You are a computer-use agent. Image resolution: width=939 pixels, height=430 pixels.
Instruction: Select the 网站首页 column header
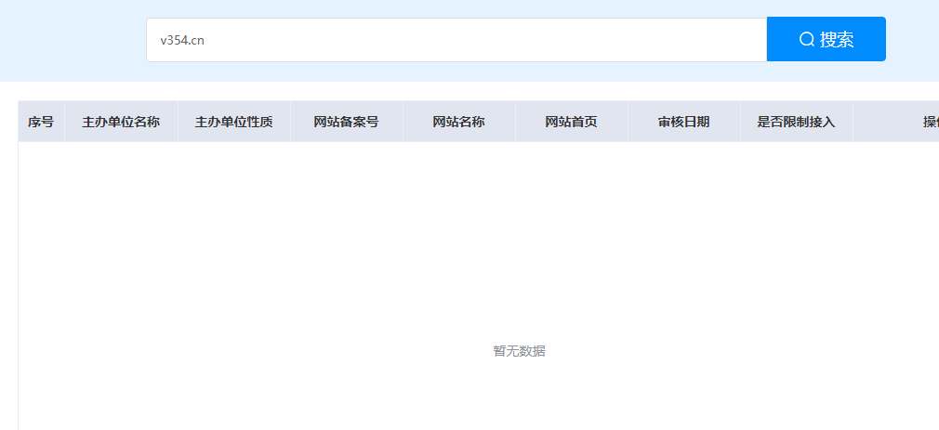point(571,122)
